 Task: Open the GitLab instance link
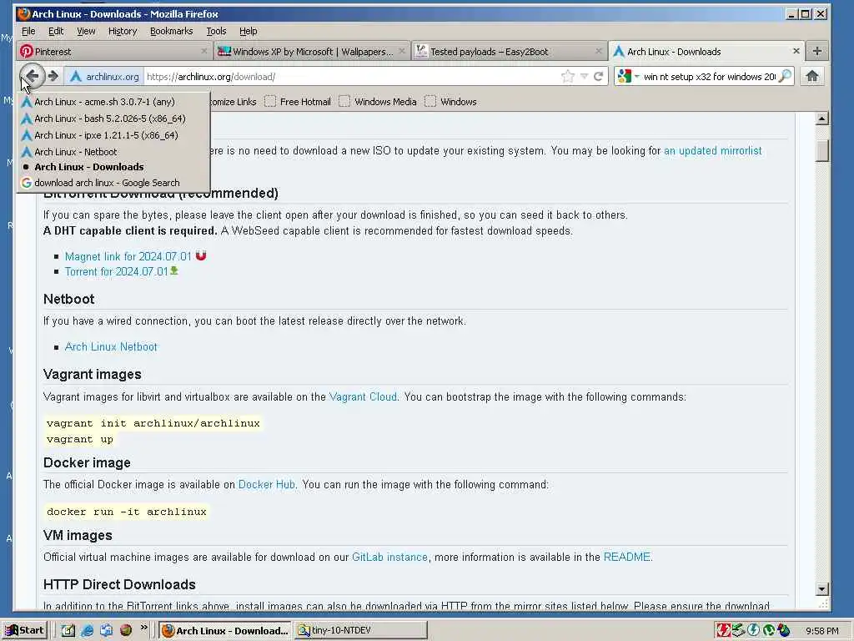tap(389, 557)
